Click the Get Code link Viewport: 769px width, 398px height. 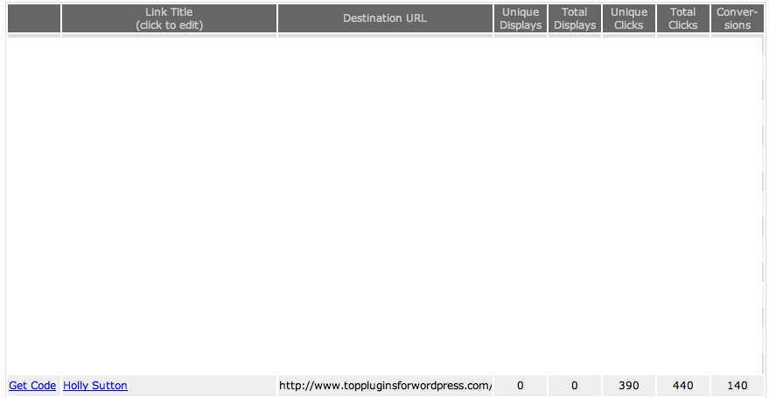[x=32, y=386]
